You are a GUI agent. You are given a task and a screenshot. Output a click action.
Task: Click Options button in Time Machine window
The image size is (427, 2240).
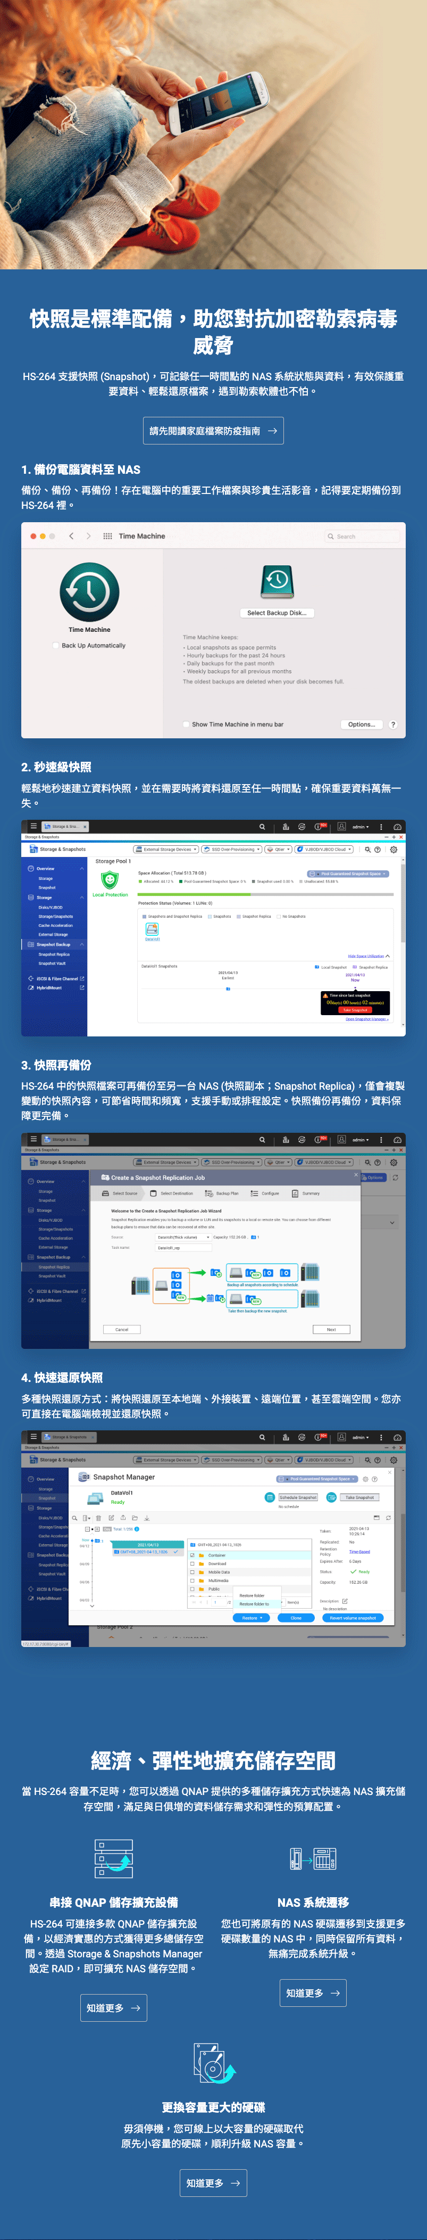point(361,724)
